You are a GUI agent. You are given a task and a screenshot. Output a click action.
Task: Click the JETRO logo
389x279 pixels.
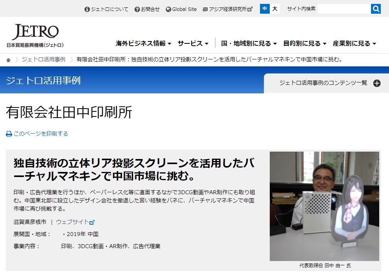tap(35, 36)
